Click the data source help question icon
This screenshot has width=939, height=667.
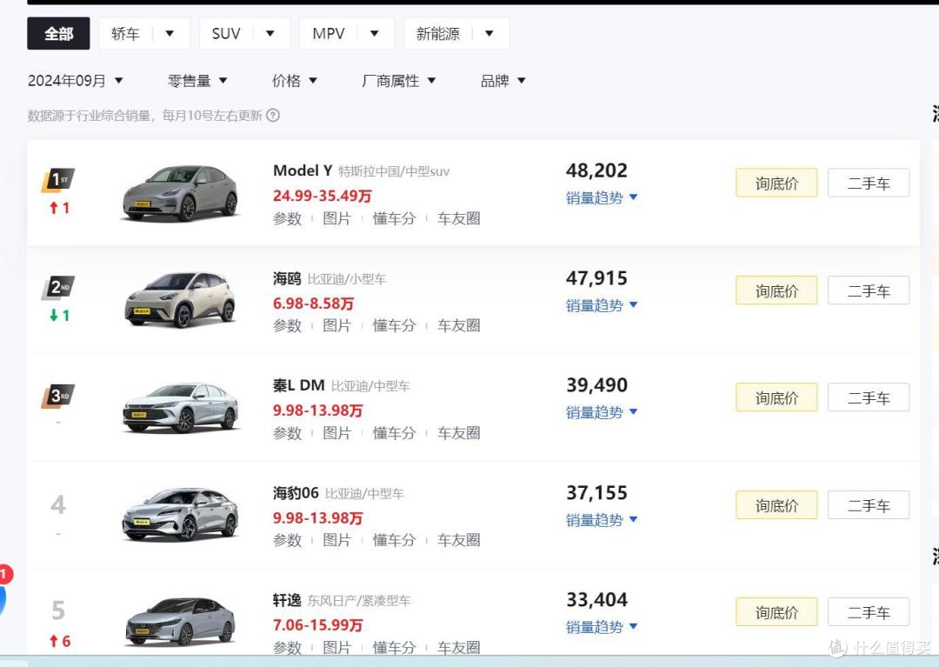(273, 115)
